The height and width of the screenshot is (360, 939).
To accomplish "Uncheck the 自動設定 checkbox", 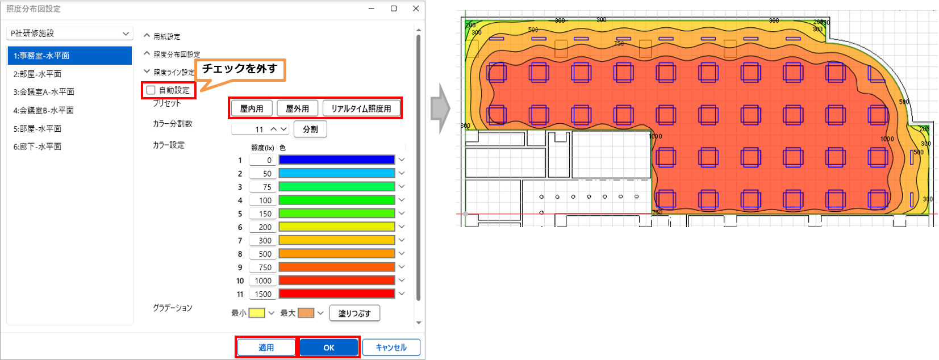I will pos(151,90).
